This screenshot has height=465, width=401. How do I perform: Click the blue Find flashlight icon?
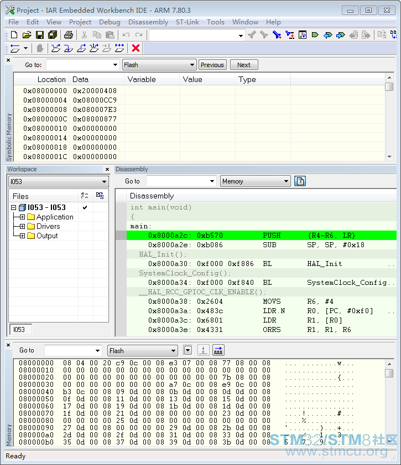[277, 35]
